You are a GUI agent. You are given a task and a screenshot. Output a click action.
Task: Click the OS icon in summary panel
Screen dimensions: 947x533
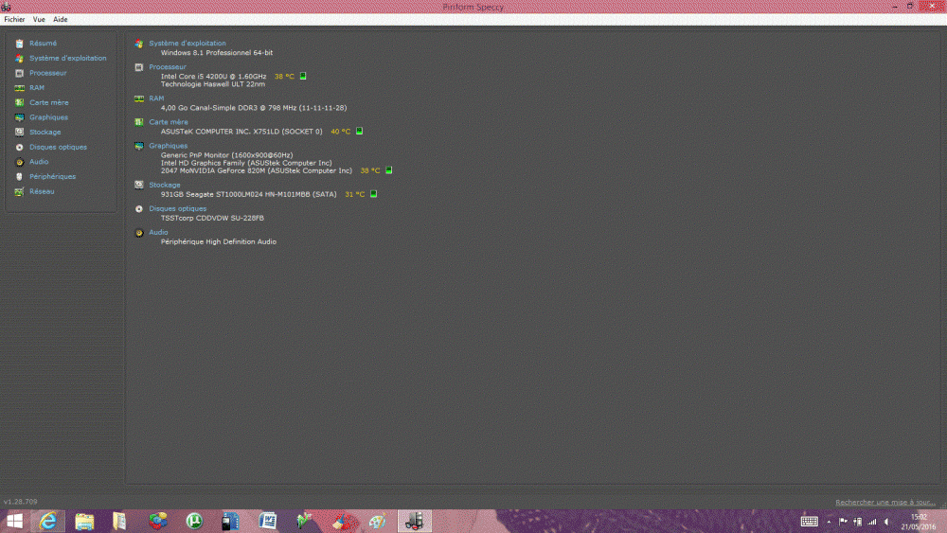tap(139, 44)
